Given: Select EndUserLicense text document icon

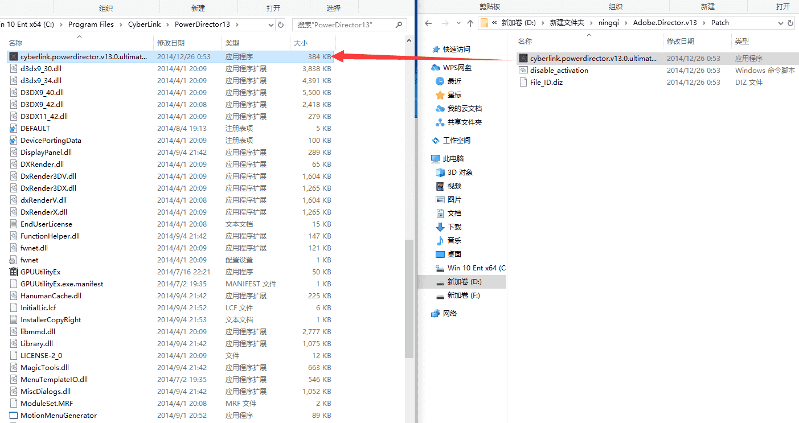Looking at the screenshot, I should pyautogui.click(x=14, y=224).
